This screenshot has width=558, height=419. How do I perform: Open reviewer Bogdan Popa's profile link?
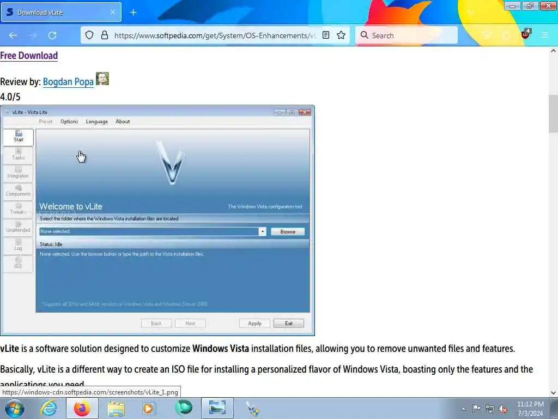coord(68,82)
